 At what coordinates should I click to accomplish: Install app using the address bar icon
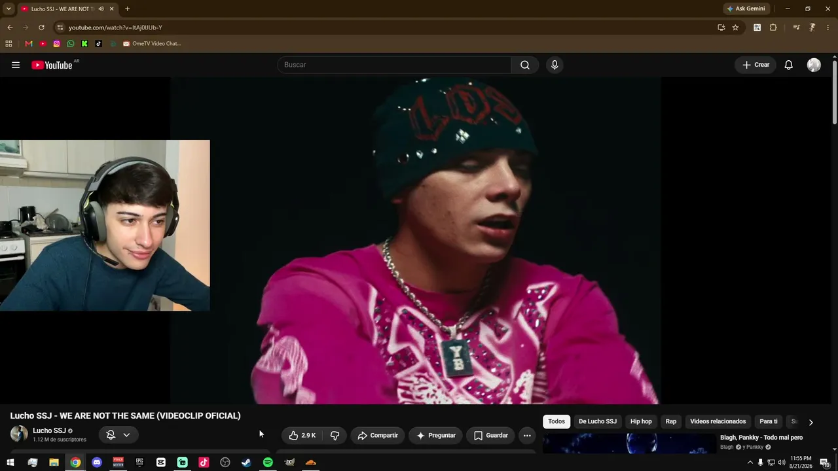pyautogui.click(x=721, y=27)
